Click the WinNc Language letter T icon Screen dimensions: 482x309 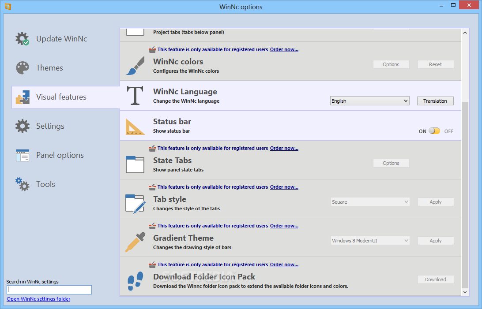tap(135, 95)
